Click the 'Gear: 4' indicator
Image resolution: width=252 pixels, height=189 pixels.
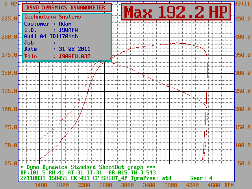(201, 178)
